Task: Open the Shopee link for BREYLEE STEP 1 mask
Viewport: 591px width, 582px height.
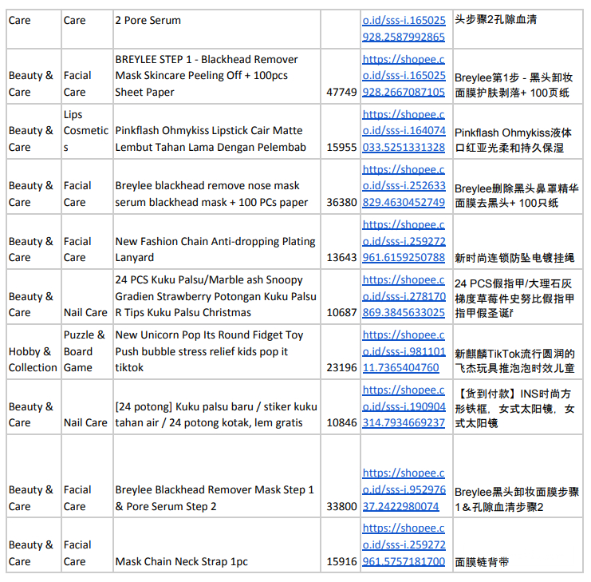Action: [404, 76]
